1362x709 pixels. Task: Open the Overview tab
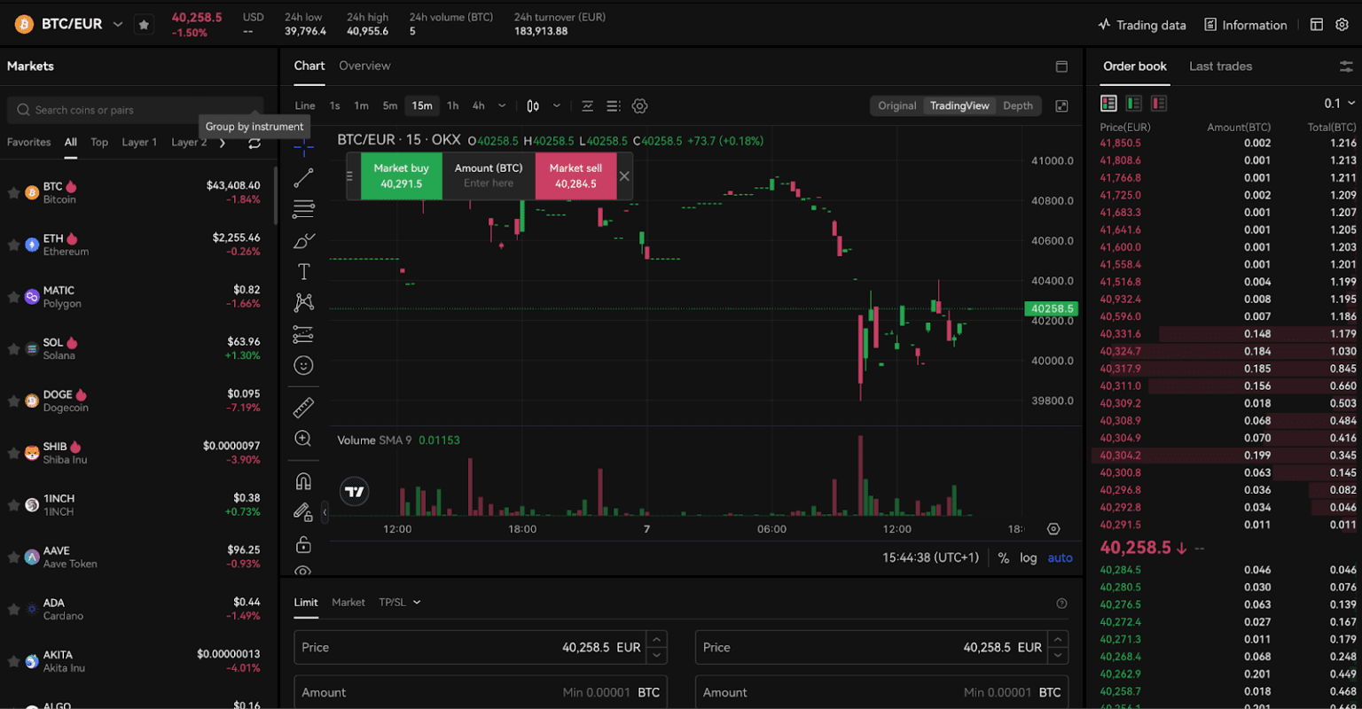(364, 66)
